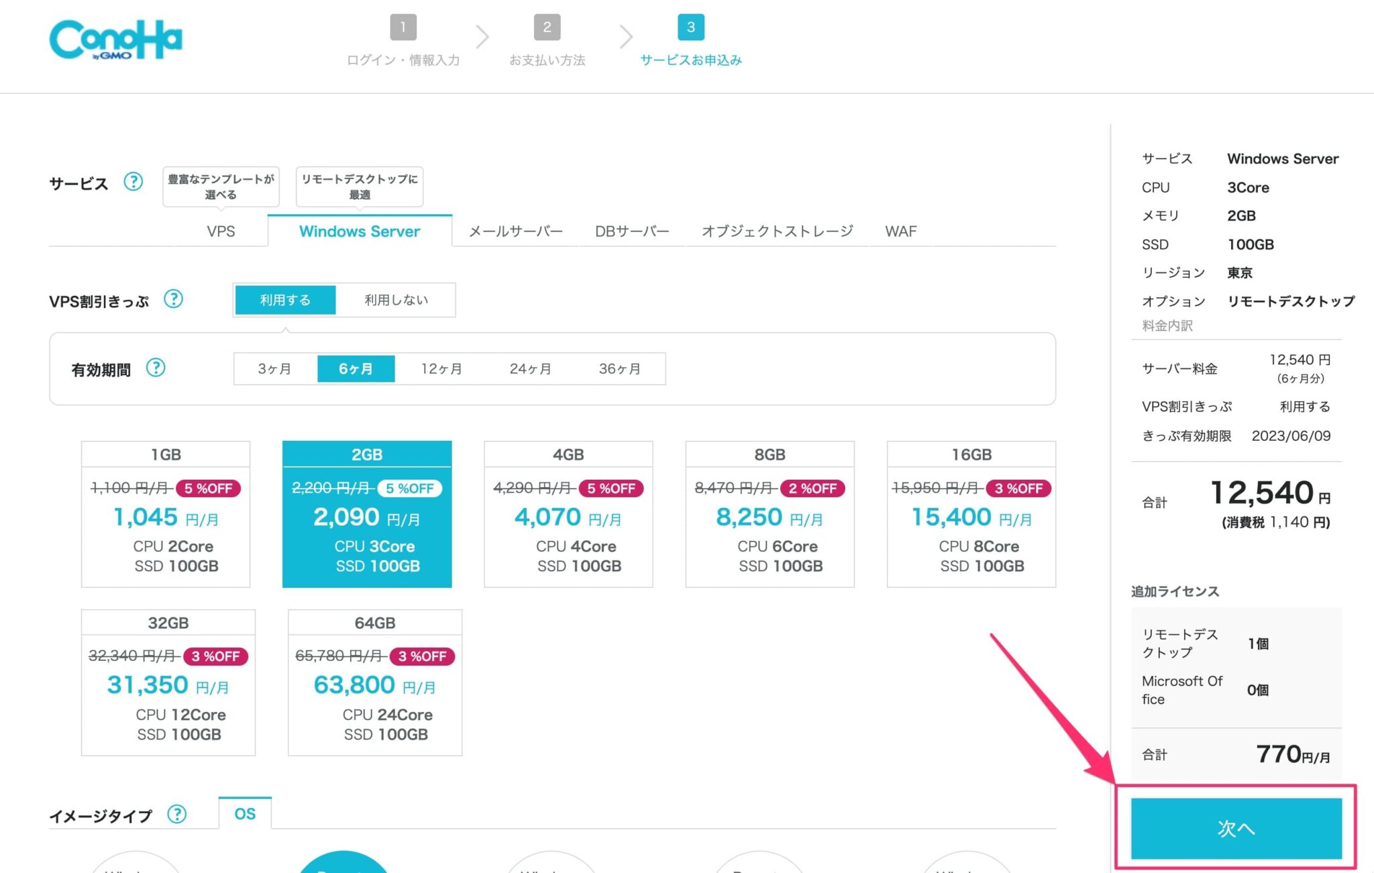
Task: Select the 8GB plan card
Action: 770,514
